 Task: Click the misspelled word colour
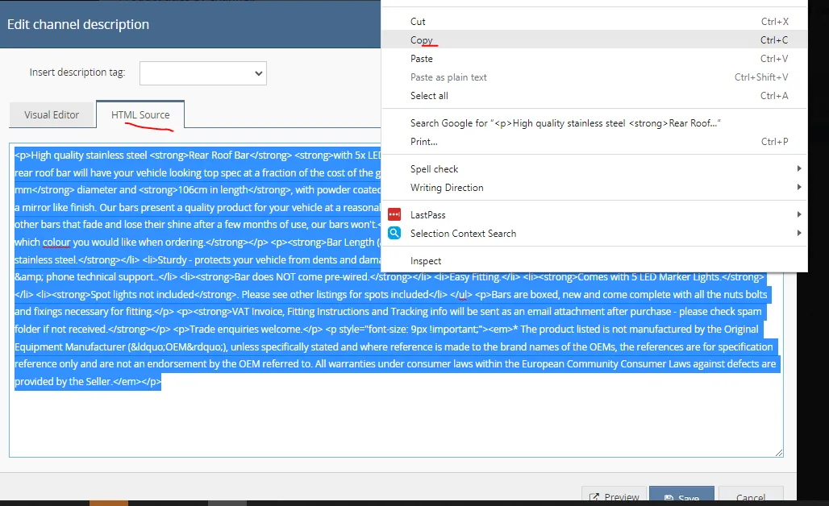pos(56,243)
